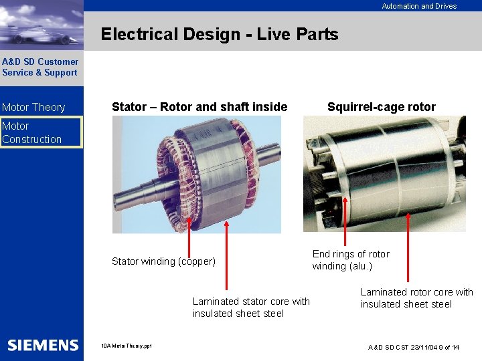Click 'Stator – Rotor and shaft inside' heading
Viewport: 482px width, 361px height.
(x=199, y=107)
